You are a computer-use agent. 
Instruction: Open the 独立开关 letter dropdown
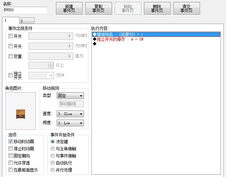pos(41,76)
